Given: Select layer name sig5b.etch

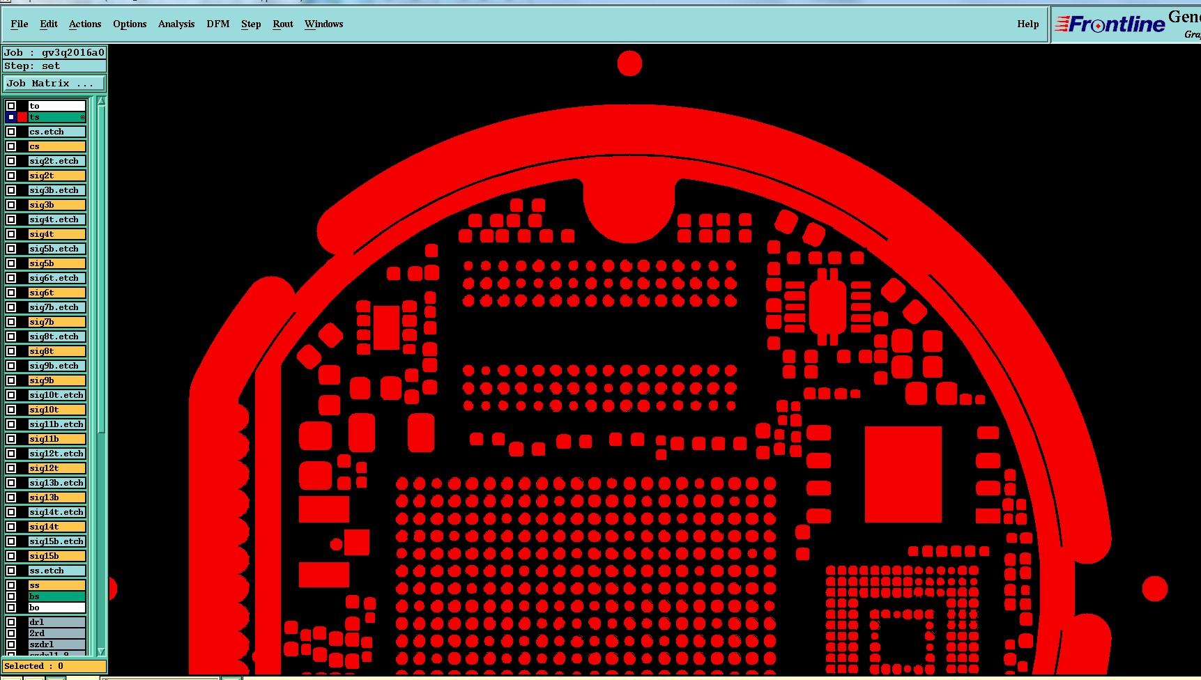Looking at the screenshot, I should [57, 249].
